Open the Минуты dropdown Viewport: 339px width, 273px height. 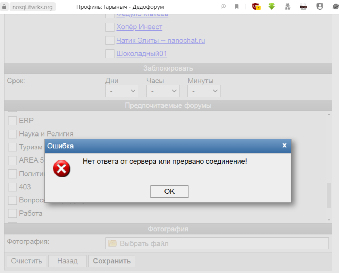coord(204,91)
